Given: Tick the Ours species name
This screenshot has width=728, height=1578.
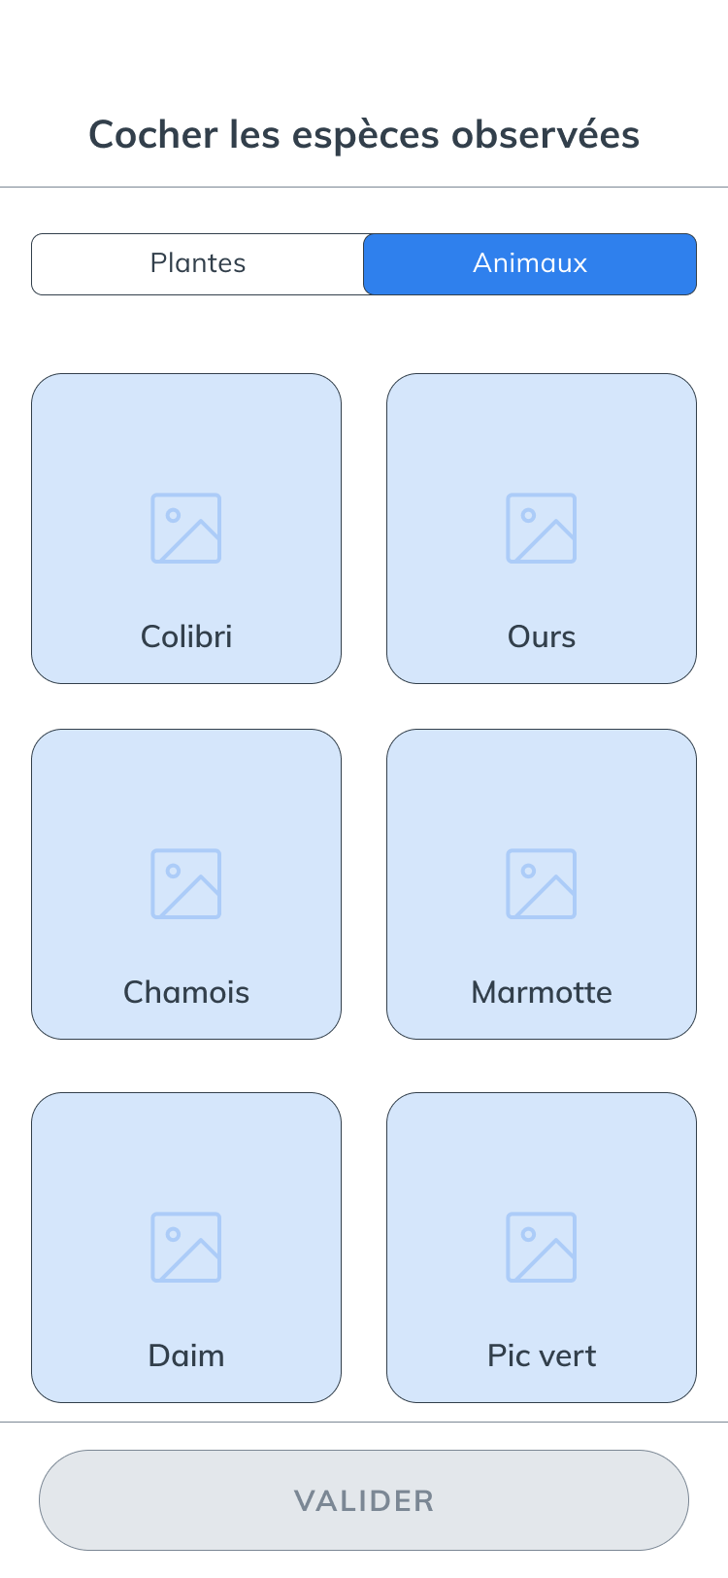Looking at the screenshot, I should [542, 636].
